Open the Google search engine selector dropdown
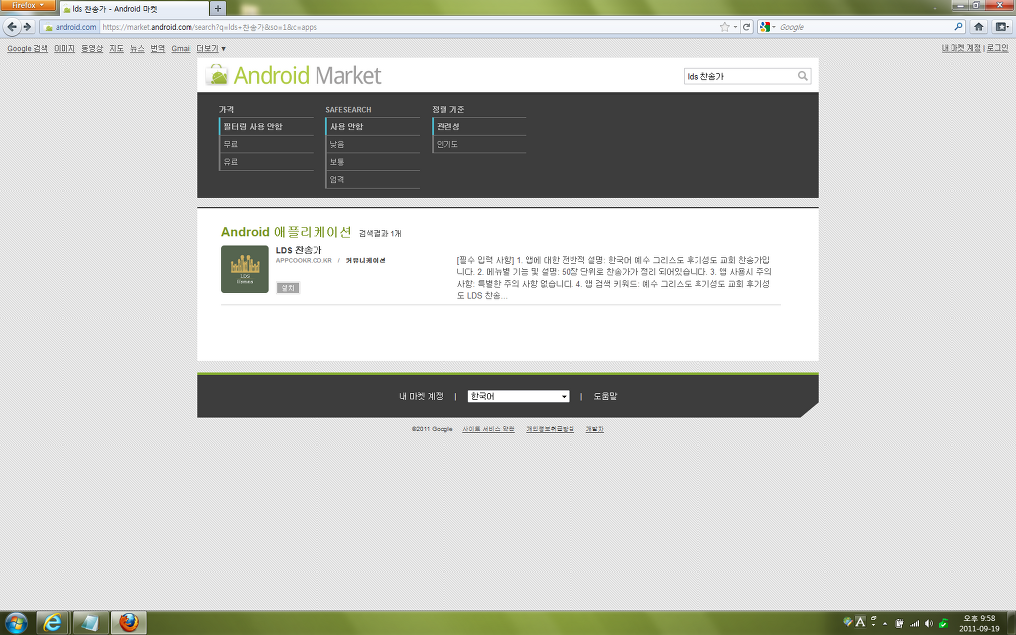Screen dimensions: 1016x635 pos(767,27)
